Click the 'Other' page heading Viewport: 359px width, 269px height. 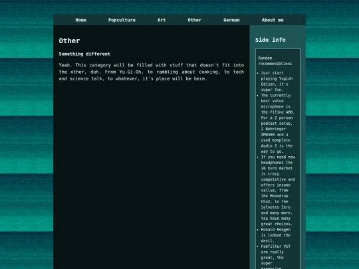pyautogui.click(x=69, y=41)
